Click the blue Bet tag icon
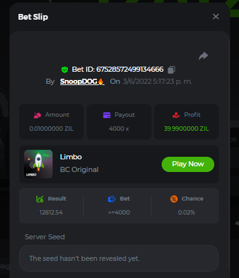239x278 pixels. (x=112, y=199)
